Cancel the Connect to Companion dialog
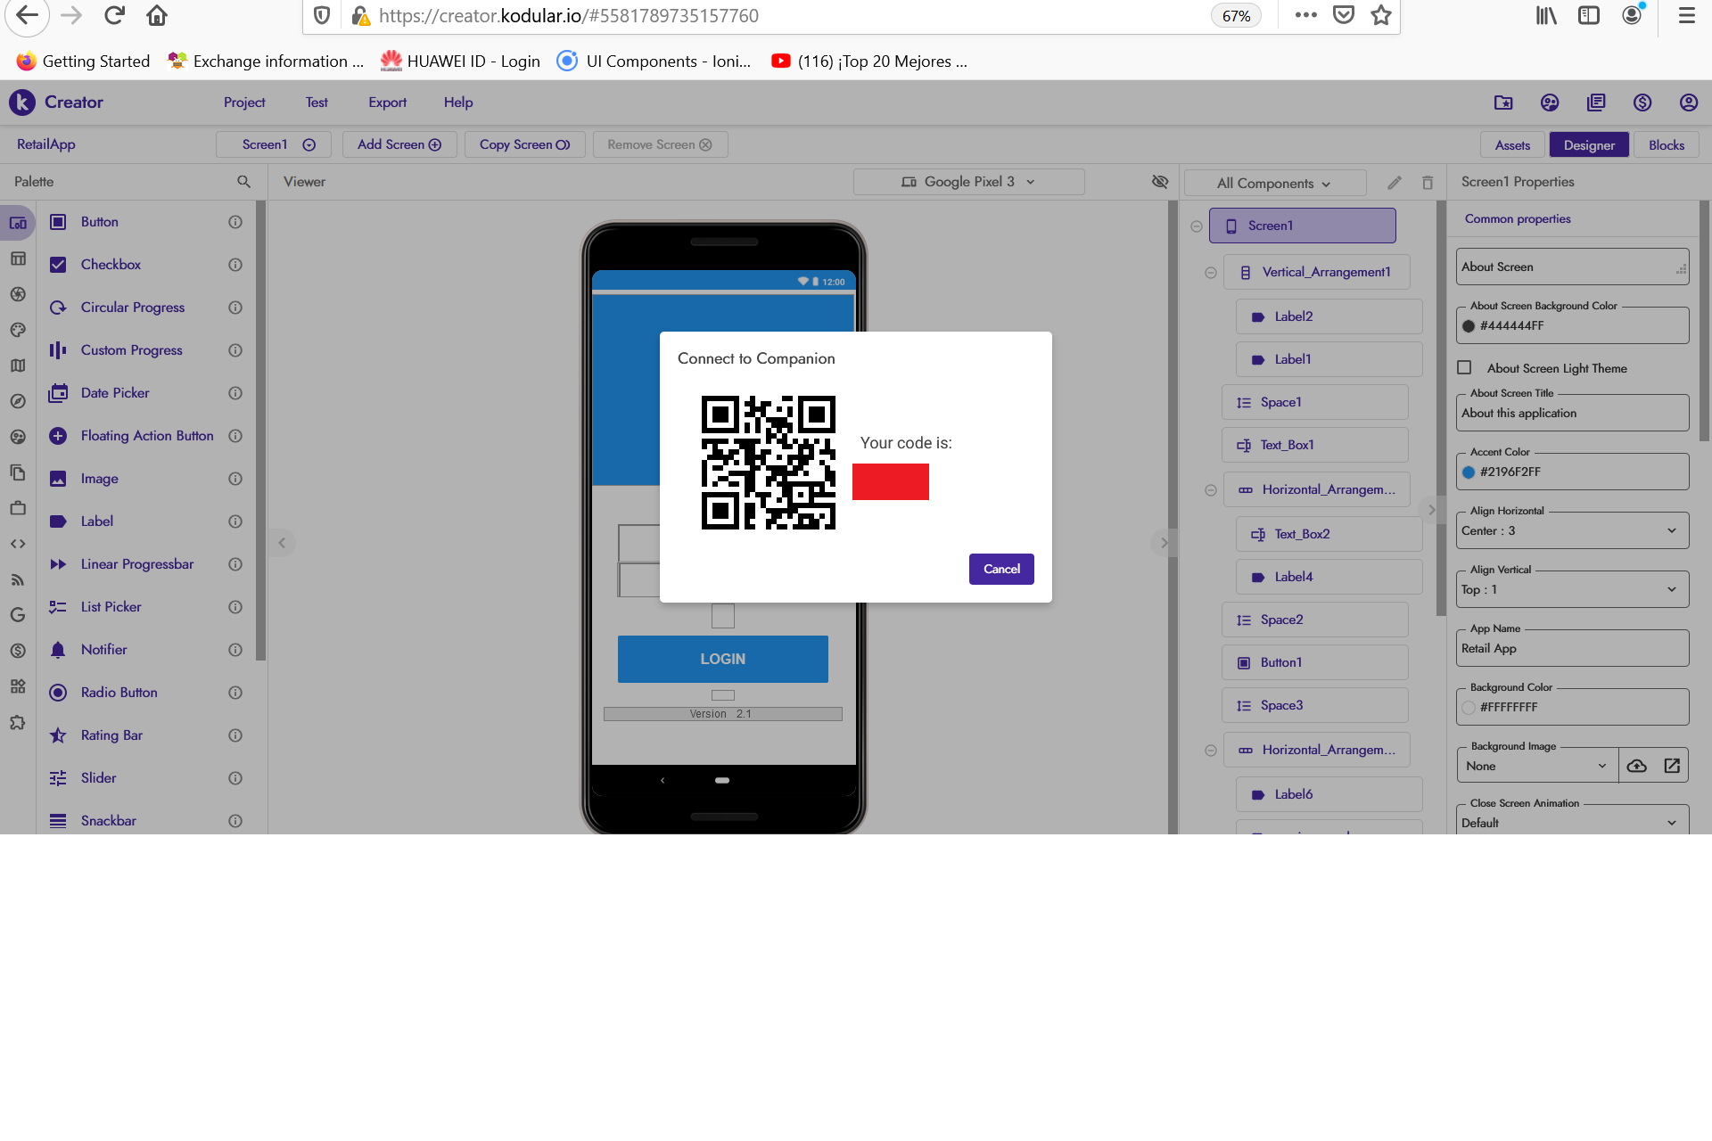Image resolution: width=1712 pixels, height=1141 pixels. pyautogui.click(x=1000, y=569)
